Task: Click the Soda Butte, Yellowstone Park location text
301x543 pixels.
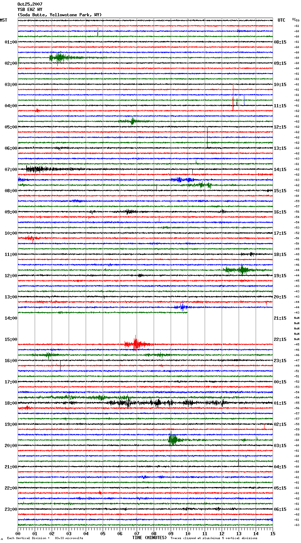Action: point(59,15)
